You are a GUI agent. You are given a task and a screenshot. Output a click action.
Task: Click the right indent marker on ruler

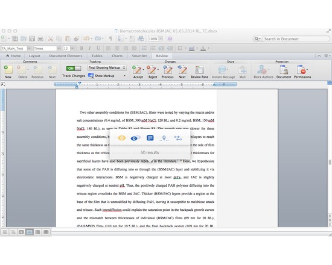click(x=214, y=85)
